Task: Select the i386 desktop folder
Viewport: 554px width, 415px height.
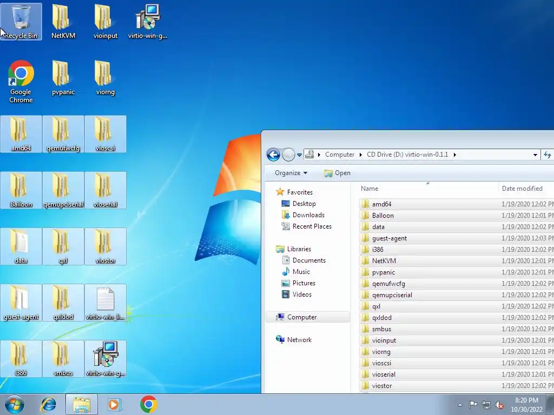Action: [21, 359]
